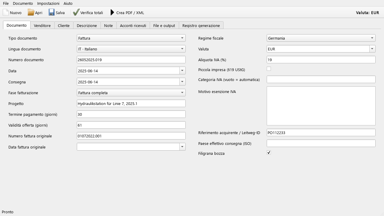Image resolution: width=384 pixels, height=216 pixels.
Task: Open the Impostazioni menu
Action: [x=48, y=3]
